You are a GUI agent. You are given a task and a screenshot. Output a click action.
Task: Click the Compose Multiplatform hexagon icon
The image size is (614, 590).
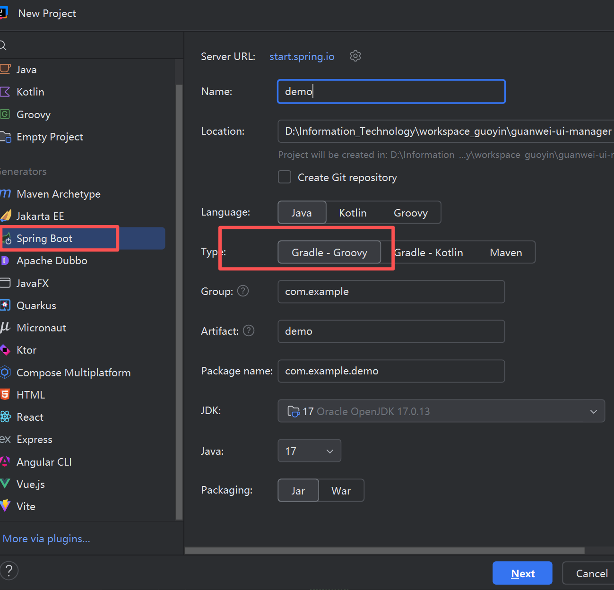point(5,372)
